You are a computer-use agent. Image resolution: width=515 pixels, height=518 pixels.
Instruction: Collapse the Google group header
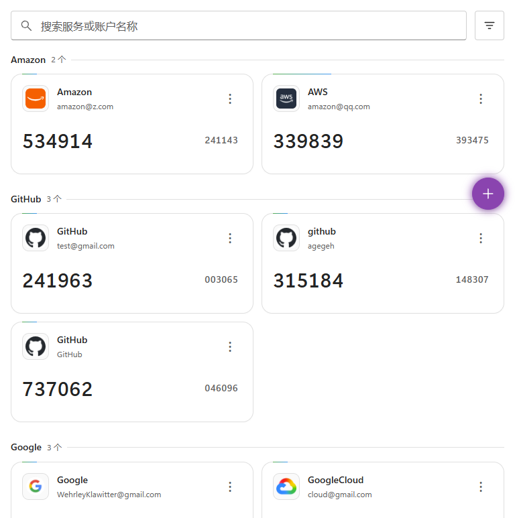point(26,448)
